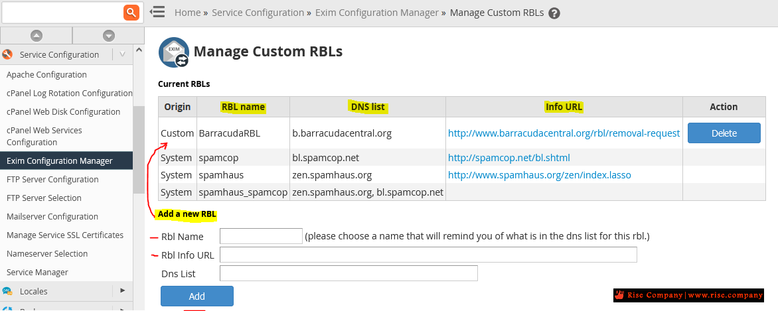Open the spamhaus zen index.lasso link
778x311 pixels.
click(539, 175)
